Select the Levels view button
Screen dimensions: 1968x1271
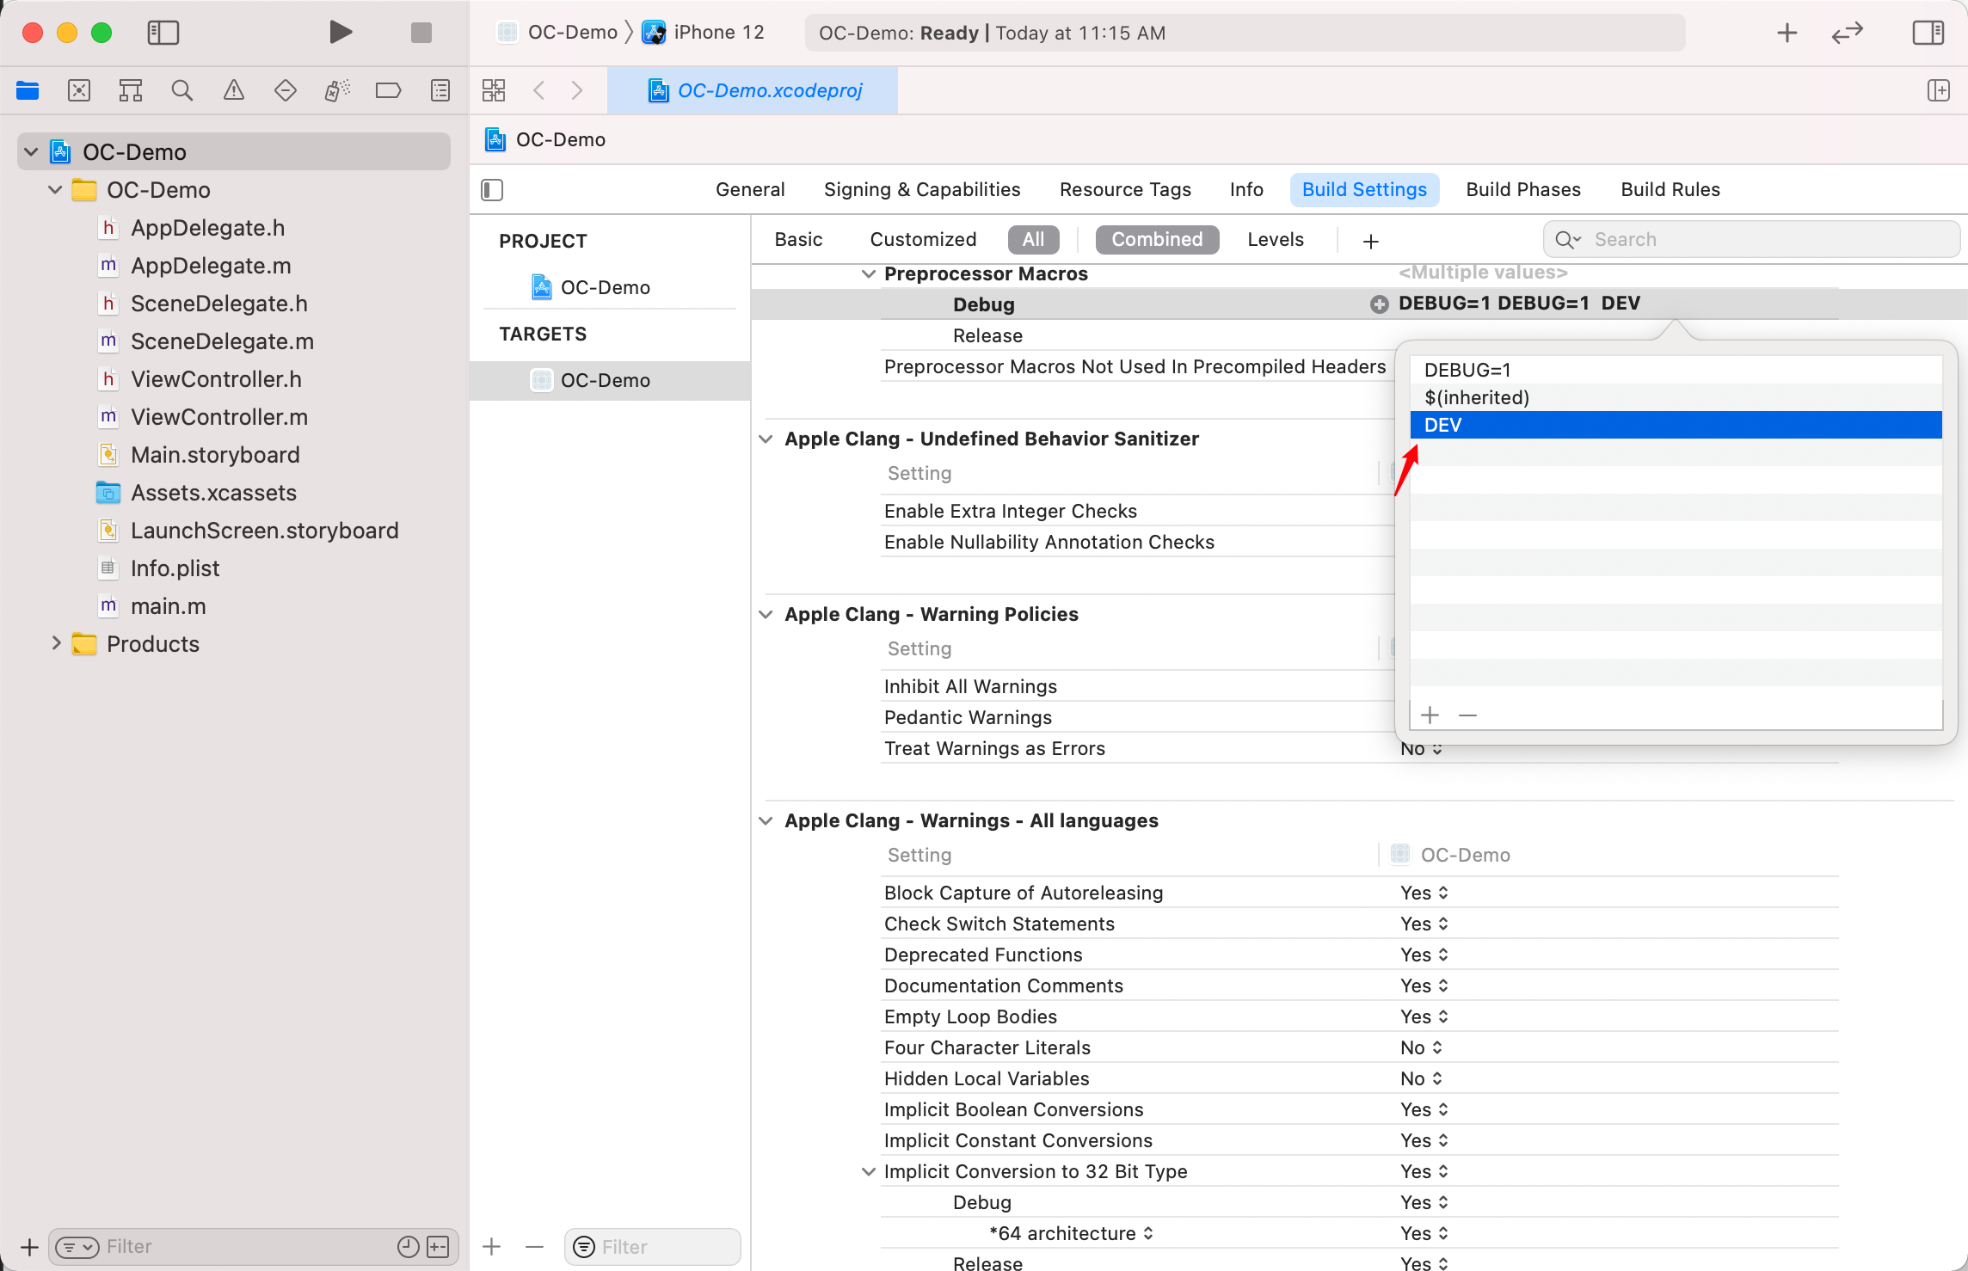[x=1275, y=240]
